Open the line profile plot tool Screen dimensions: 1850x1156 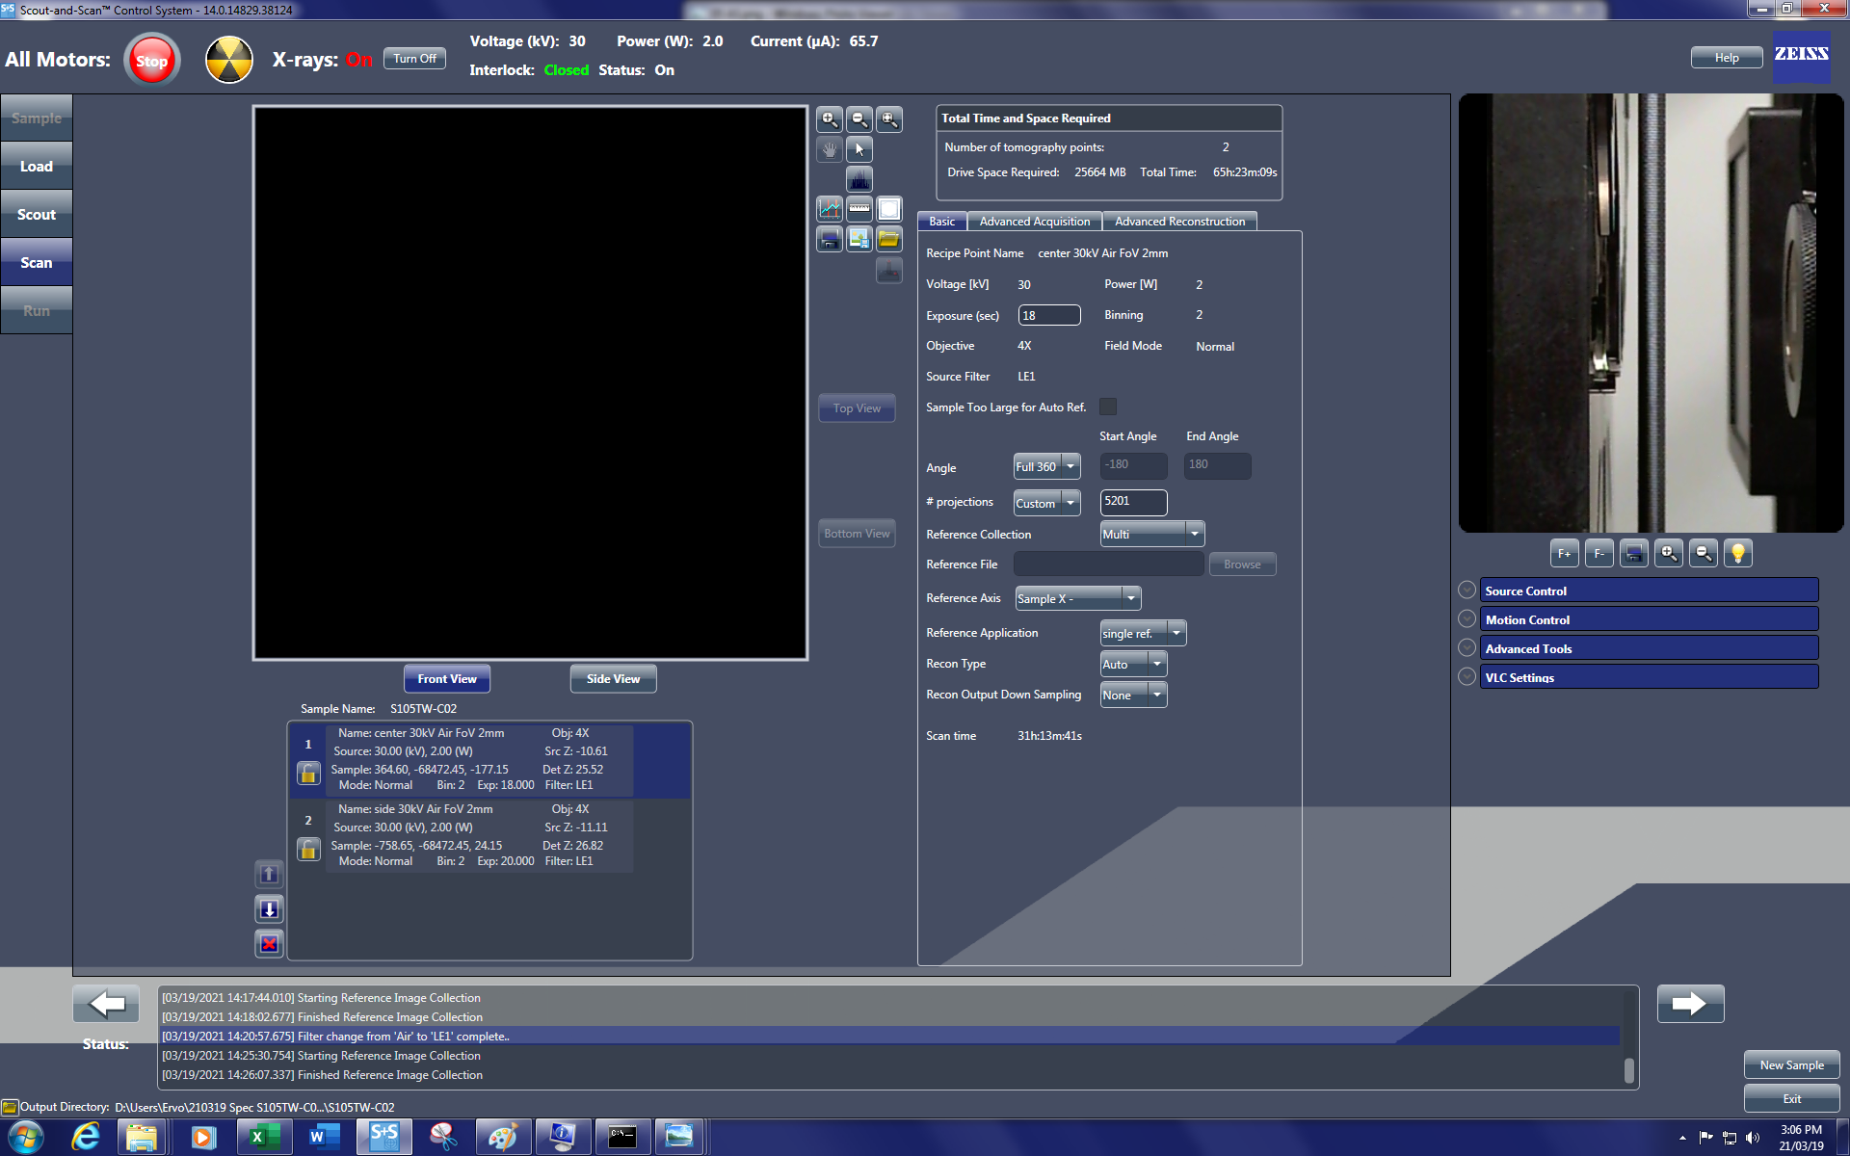[x=829, y=209]
